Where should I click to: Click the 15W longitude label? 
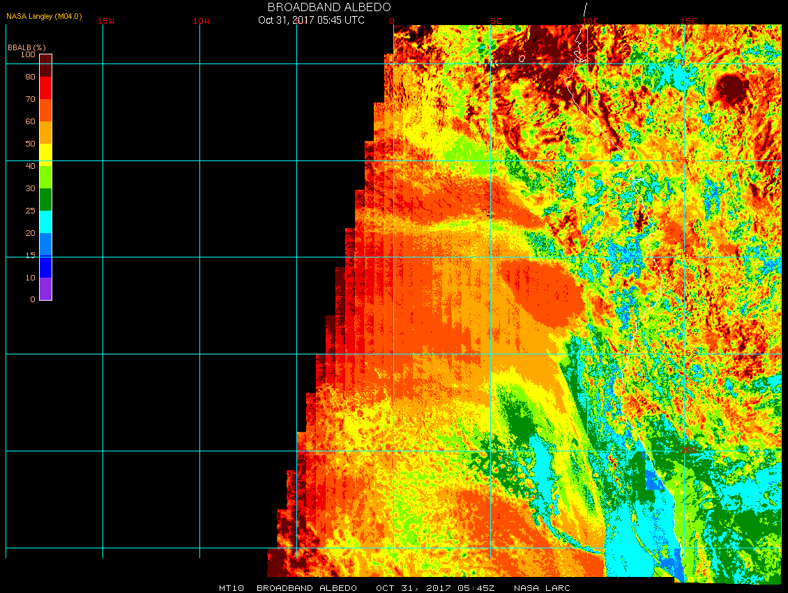[106, 21]
